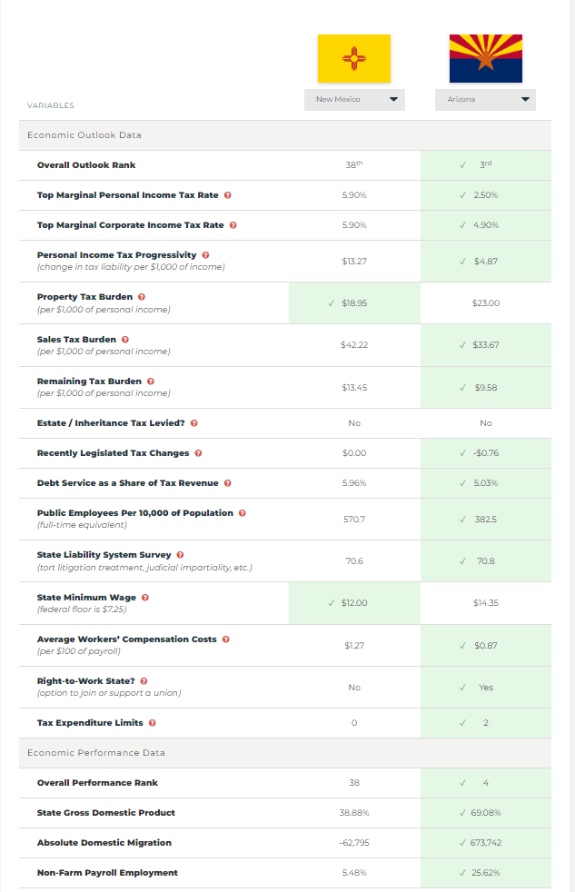This screenshot has height=892, width=575.
Task: Click the Right-to-Work State help icon
Action: pyautogui.click(x=144, y=681)
